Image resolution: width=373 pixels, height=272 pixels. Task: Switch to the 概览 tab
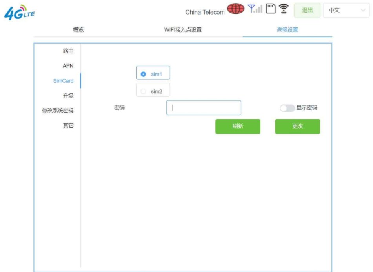tap(78, 30)
